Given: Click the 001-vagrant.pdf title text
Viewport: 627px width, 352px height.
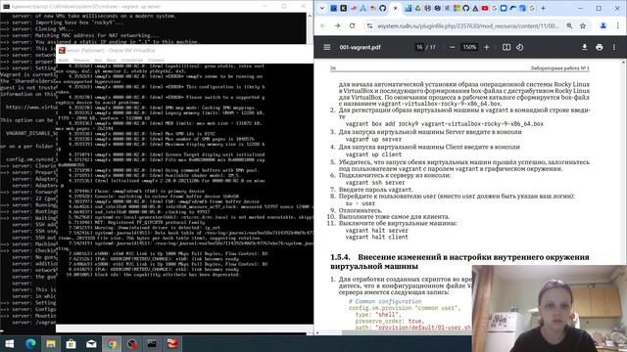Looking at the screenshot, I should (360, 47).
